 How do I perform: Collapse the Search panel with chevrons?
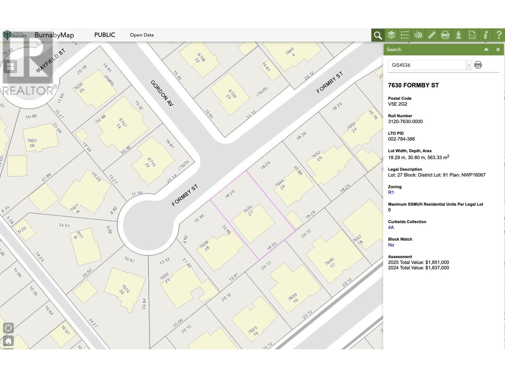pos(486,49)
